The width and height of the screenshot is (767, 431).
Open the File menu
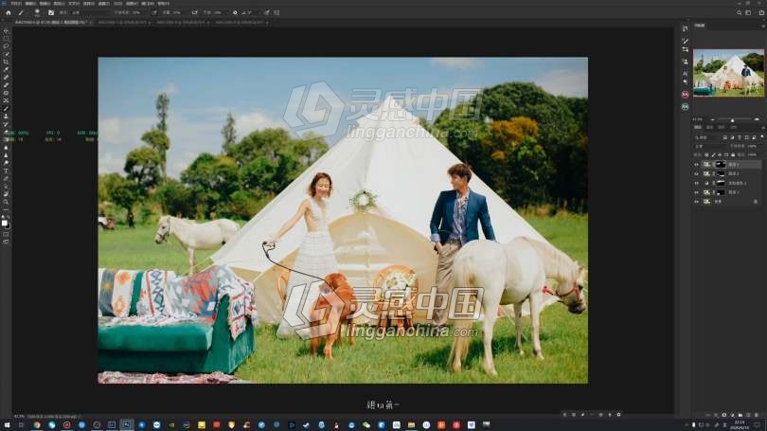(17, 4)
